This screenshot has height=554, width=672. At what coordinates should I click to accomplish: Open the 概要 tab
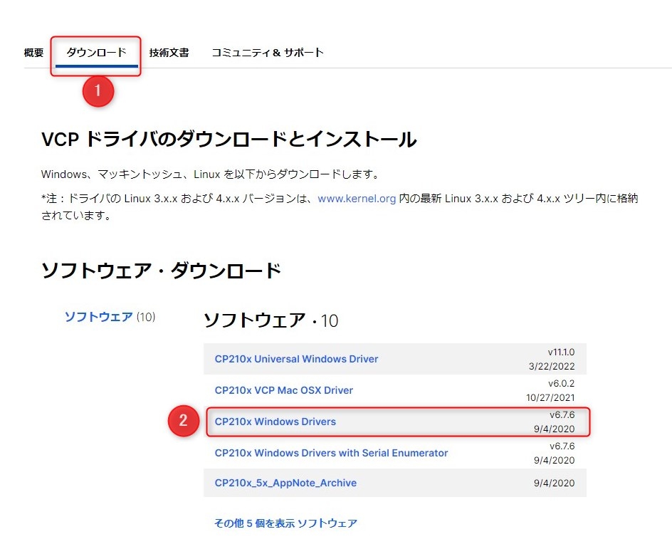coord(33,53)
